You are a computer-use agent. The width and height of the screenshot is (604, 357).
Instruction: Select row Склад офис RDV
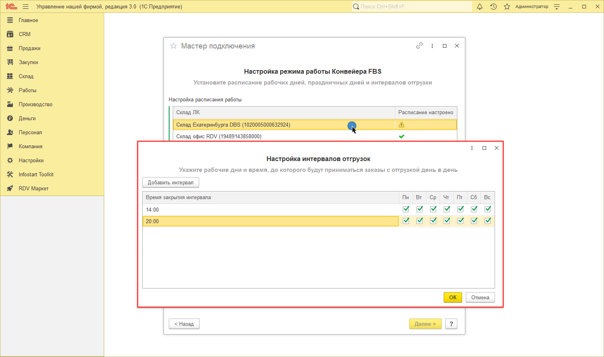[x=315, y=137]
